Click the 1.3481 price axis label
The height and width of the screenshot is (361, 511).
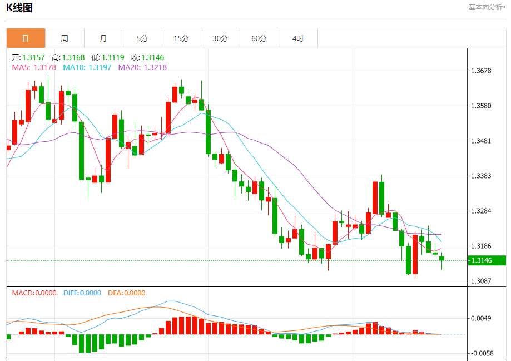point(481,141)
